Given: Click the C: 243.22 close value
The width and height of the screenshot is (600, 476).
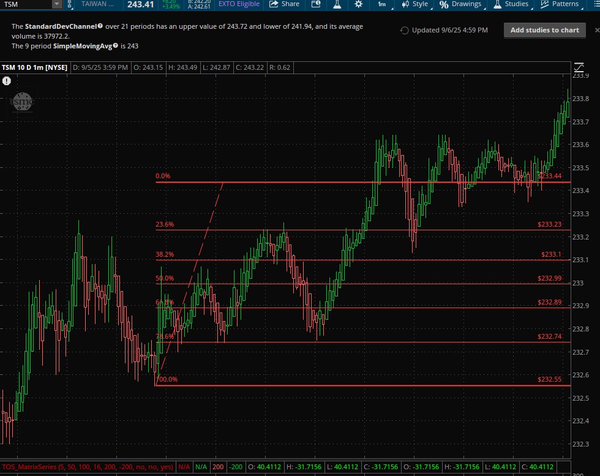Looking at the screenshot, I should click(x=250, y=67).
